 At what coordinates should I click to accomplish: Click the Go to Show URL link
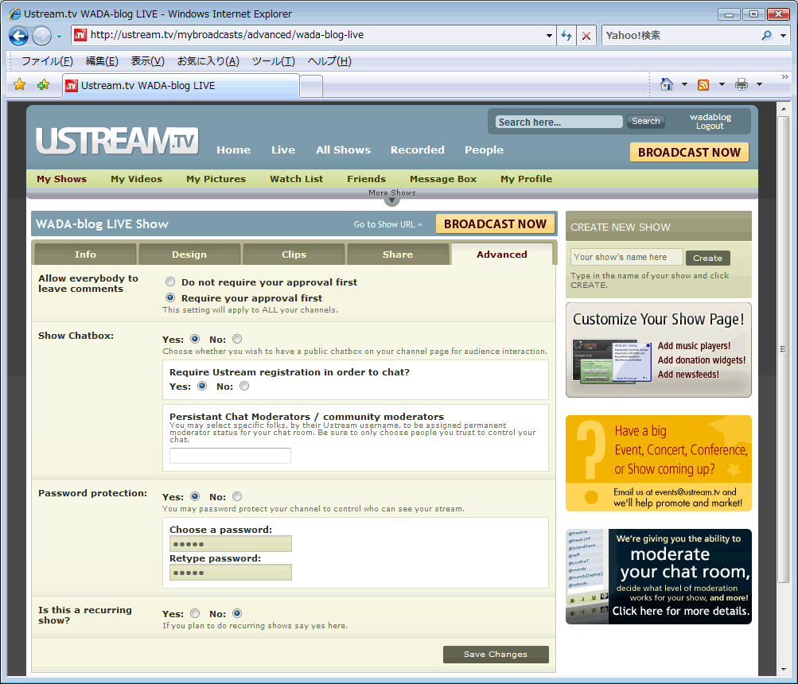point(387,224)
